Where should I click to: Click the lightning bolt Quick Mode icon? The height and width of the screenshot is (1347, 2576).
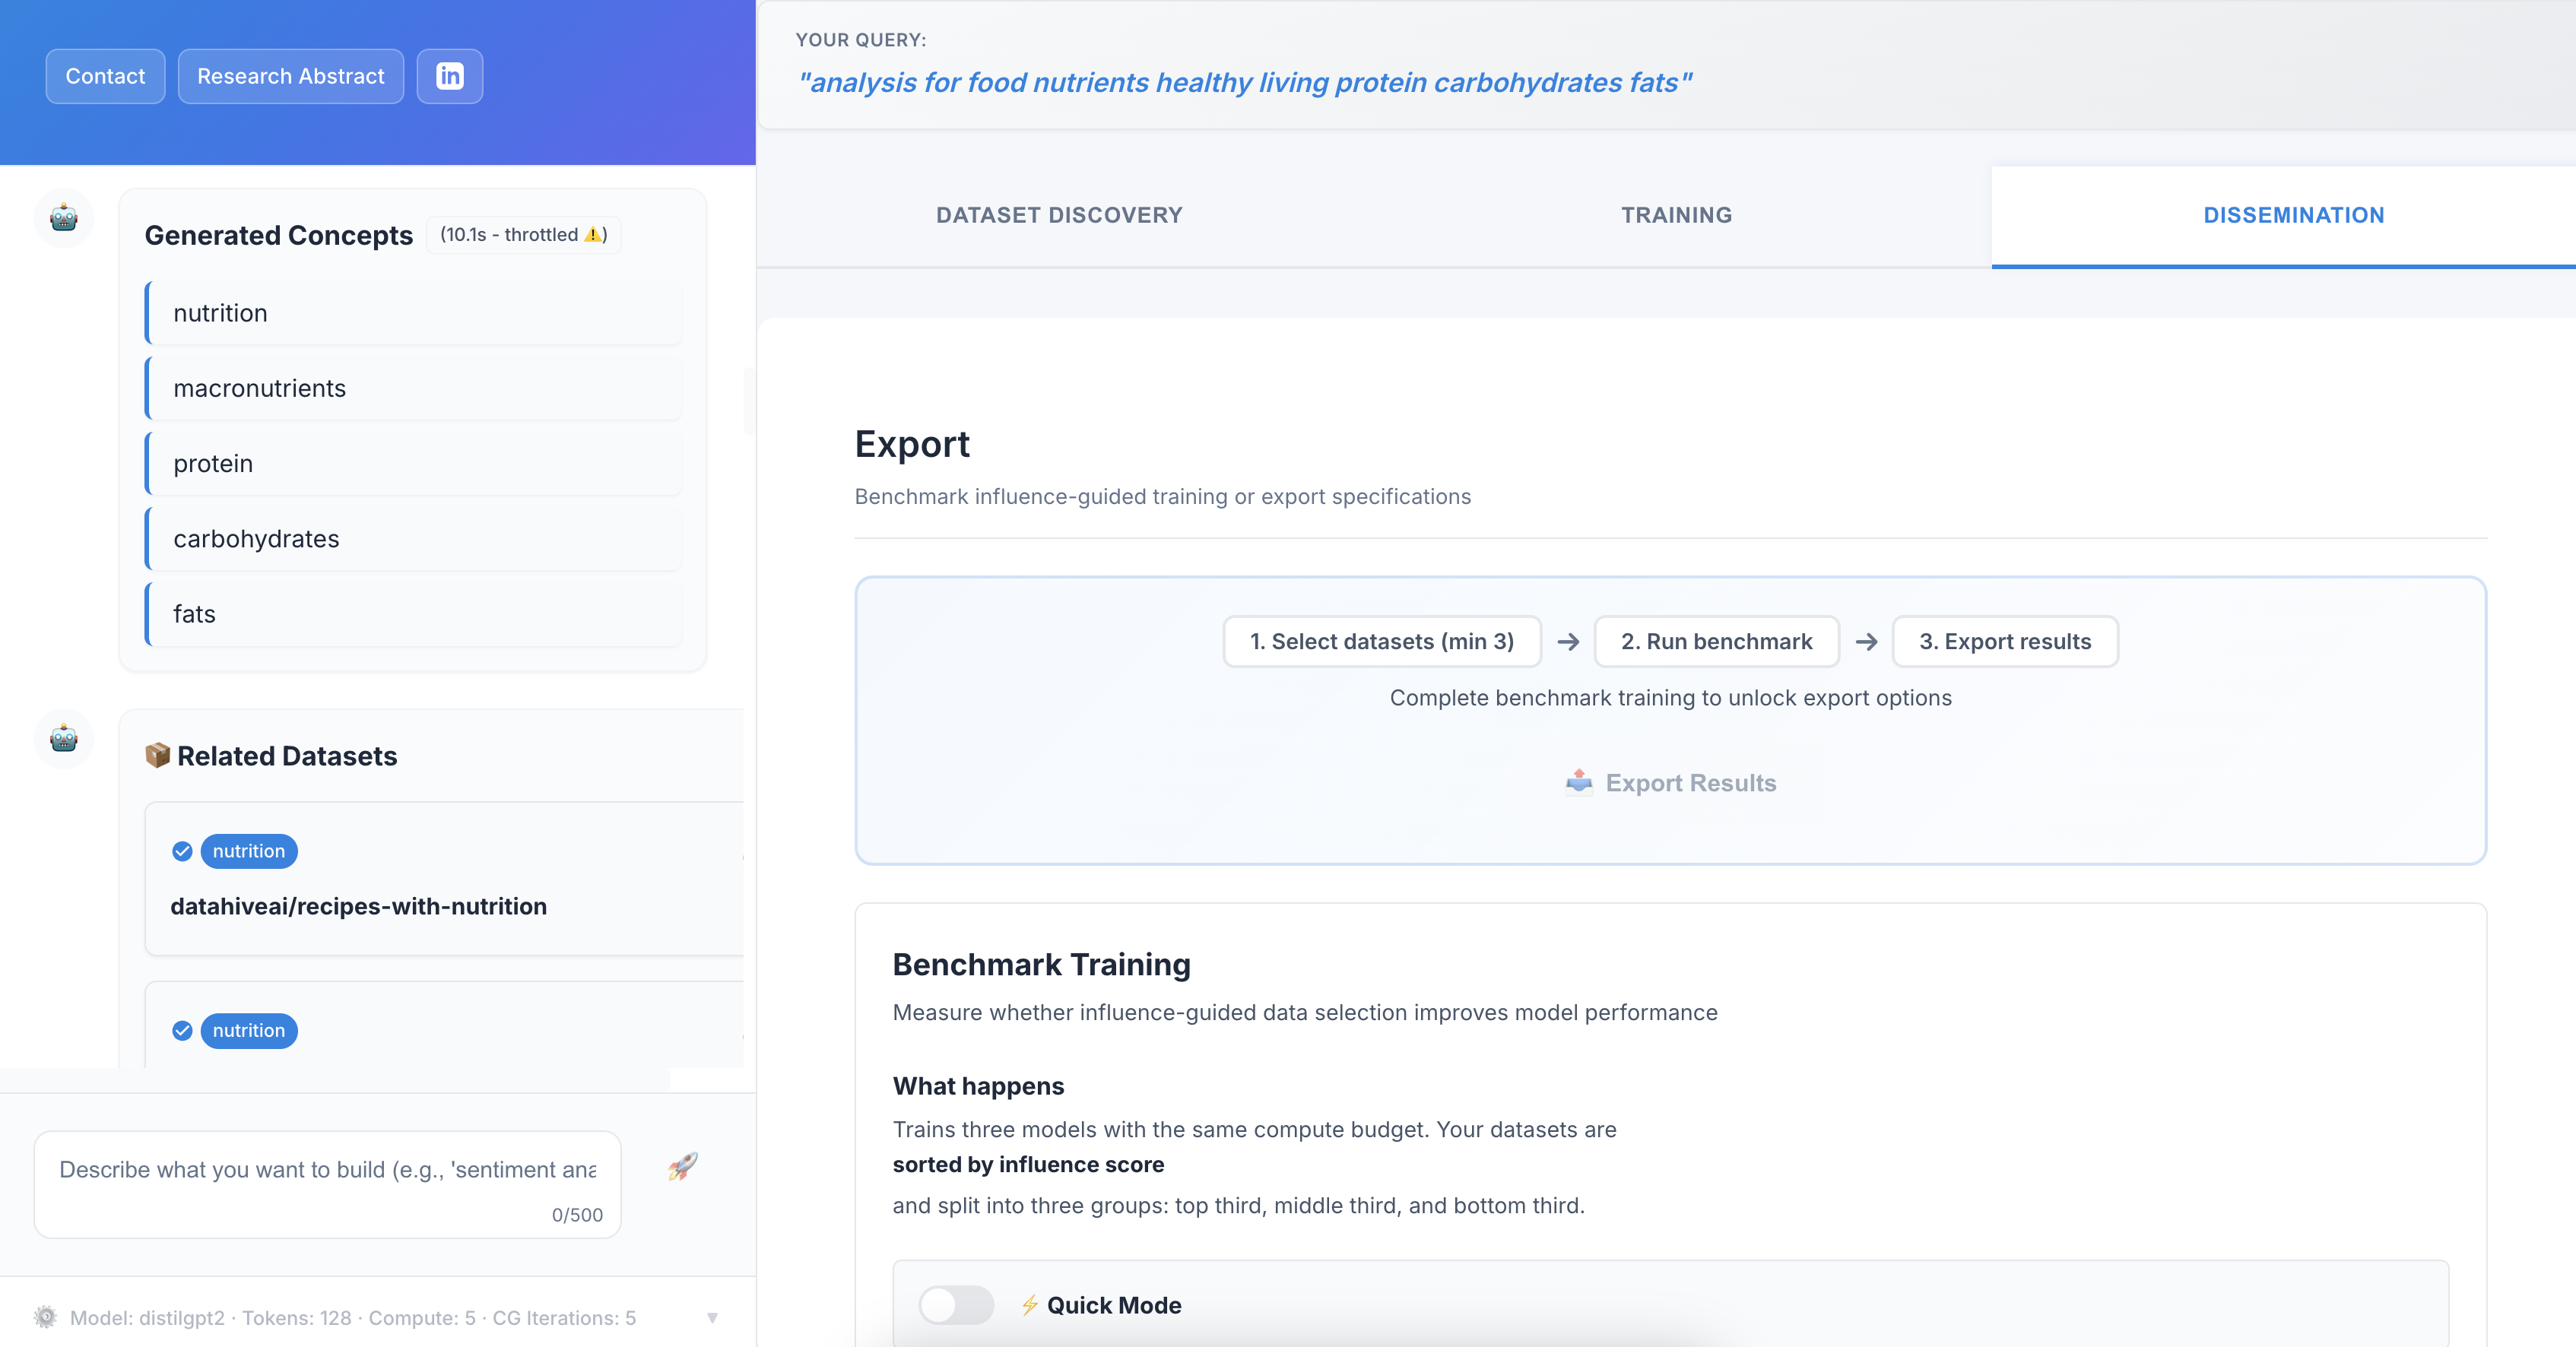pyautogui.click(x=1029, y=1305)
